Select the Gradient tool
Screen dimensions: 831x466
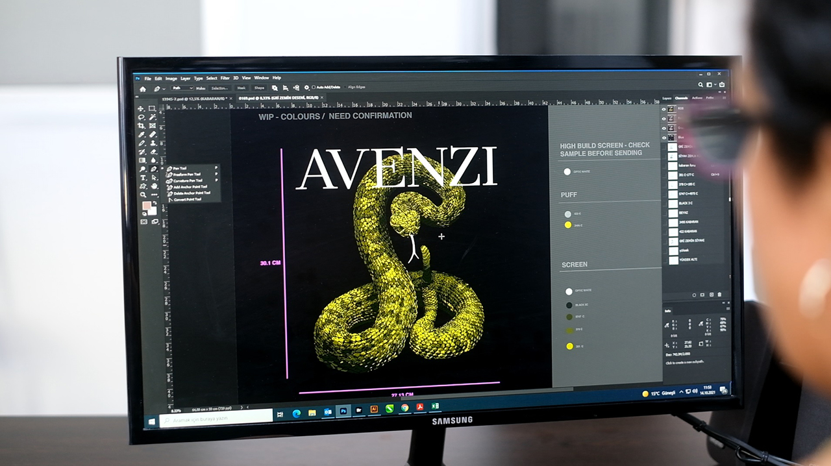coord(142,160)
